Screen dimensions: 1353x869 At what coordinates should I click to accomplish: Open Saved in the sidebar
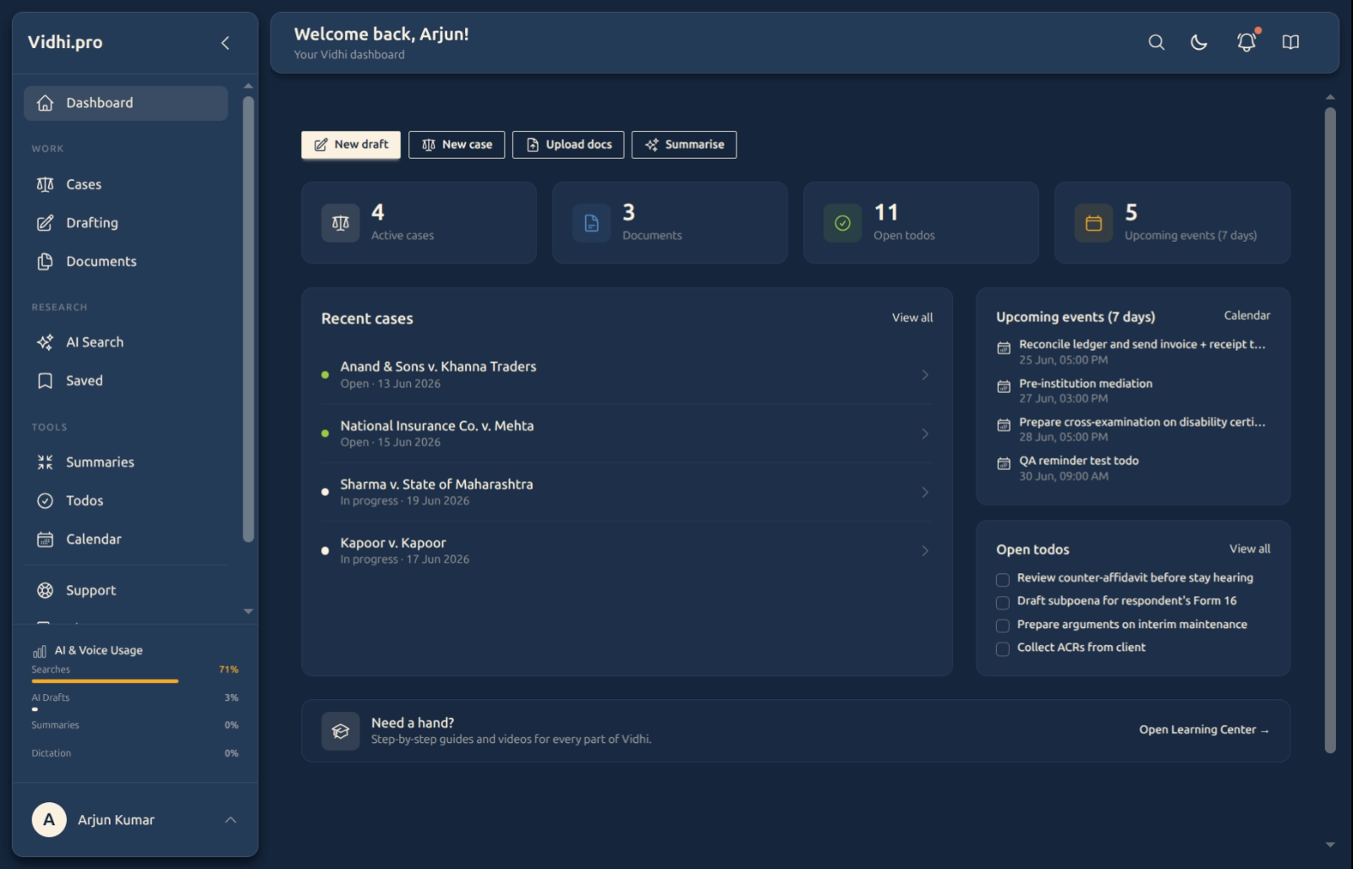tap(126, 381)
